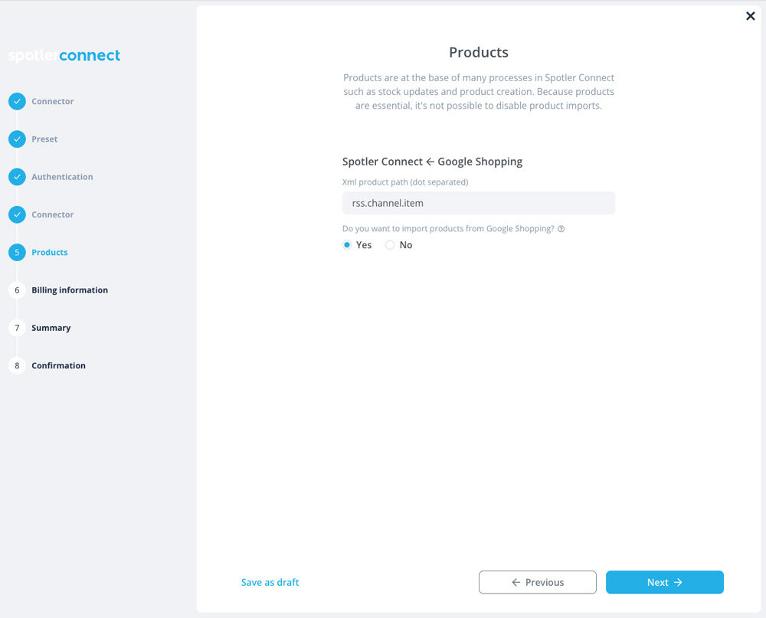Click the Save as draft link
The height and width of the screenshot is (618, 766).
coord(270,582)
